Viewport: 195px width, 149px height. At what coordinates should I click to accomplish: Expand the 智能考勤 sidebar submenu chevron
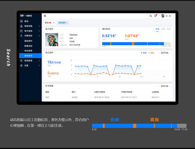[39, 26]
